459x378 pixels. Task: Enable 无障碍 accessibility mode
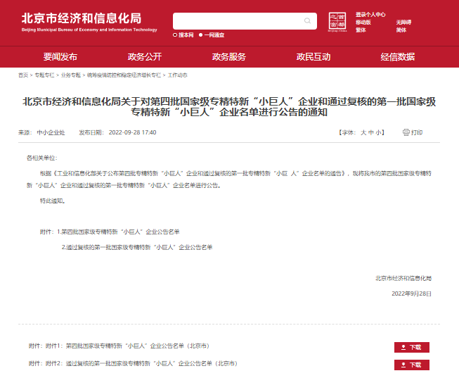(x=403, y=22)
